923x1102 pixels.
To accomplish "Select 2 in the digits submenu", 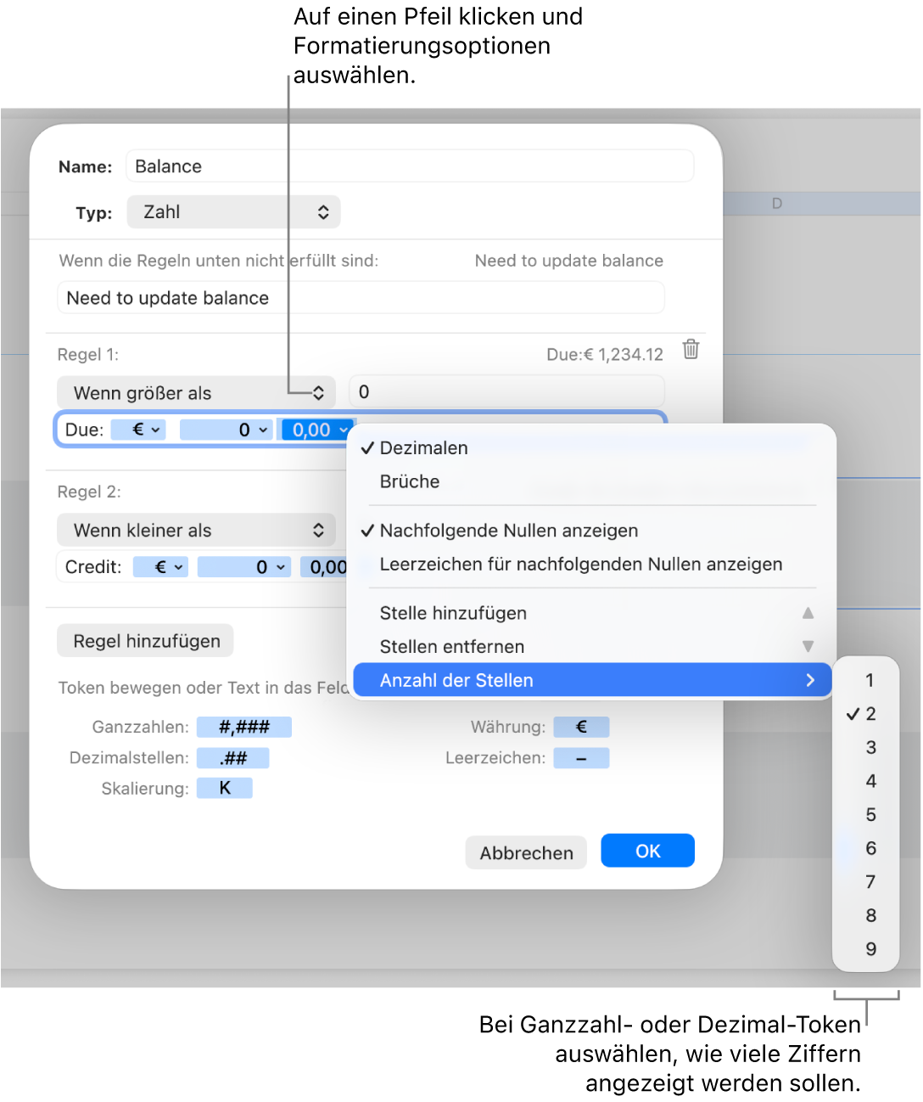I will click(x=866, y=714).
